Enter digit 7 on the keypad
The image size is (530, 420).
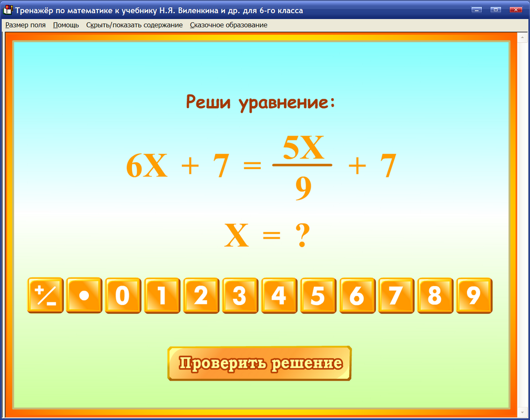coord(395,296)
